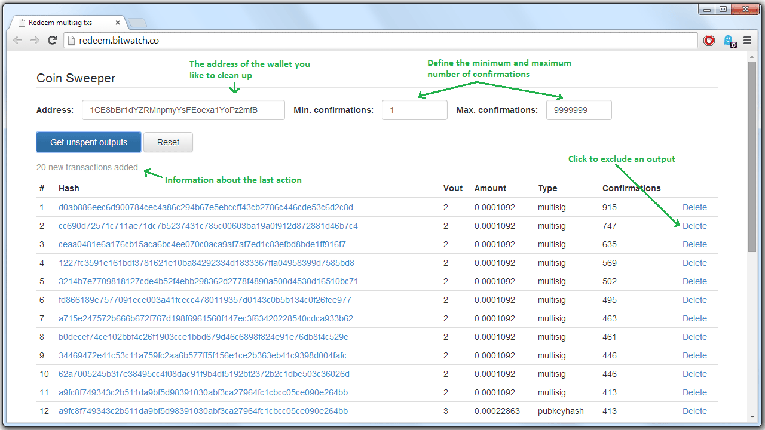Click the URL address bar
This screenshot has height=430, width=765.
pyautogui.click(x=382, y=41)
